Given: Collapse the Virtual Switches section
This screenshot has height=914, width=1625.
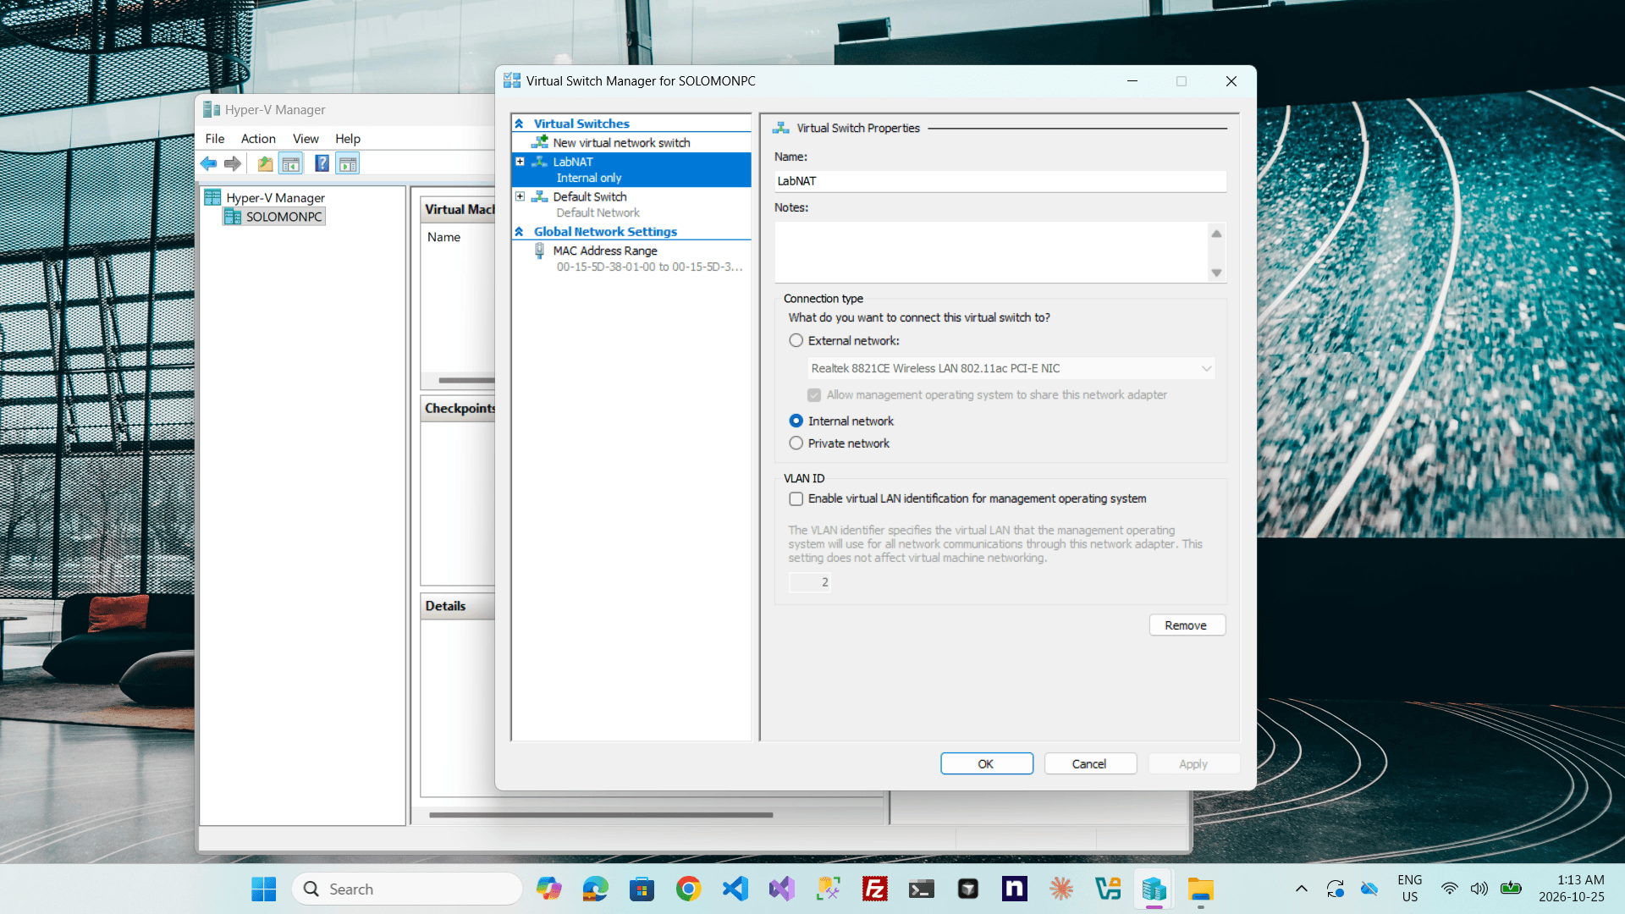Looking at the screenshot, I should (x=519, y=124).
